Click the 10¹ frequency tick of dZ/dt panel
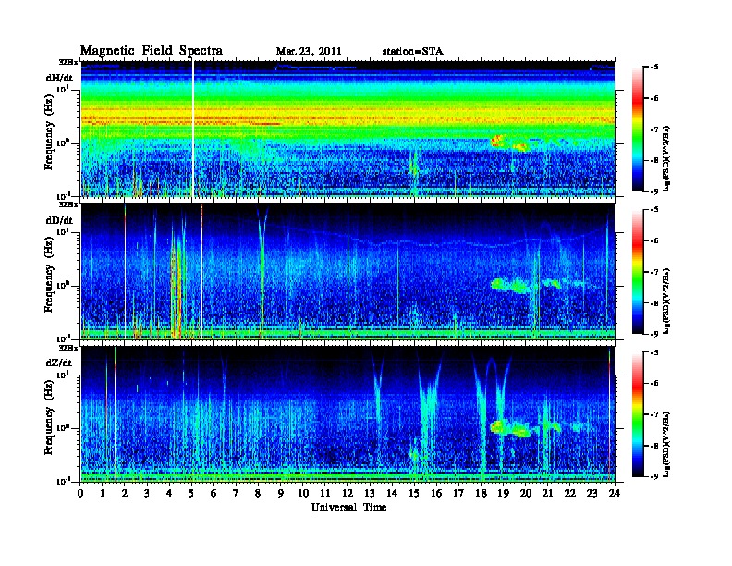732x566 pixels. 64,375
